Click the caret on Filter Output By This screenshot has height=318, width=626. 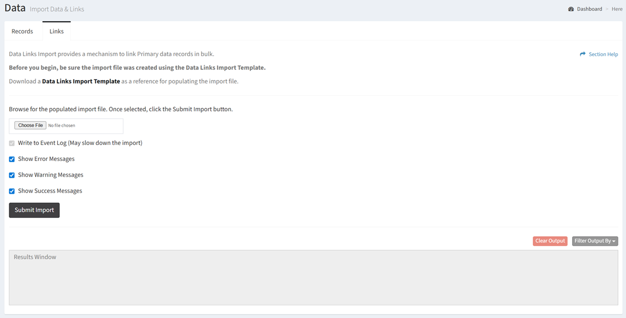tap(613, 241)
